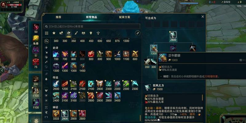This screenshot has height=123, width=246.
Task: Open the 推荐 recommended tab
Action: click(x=58, y=17)
